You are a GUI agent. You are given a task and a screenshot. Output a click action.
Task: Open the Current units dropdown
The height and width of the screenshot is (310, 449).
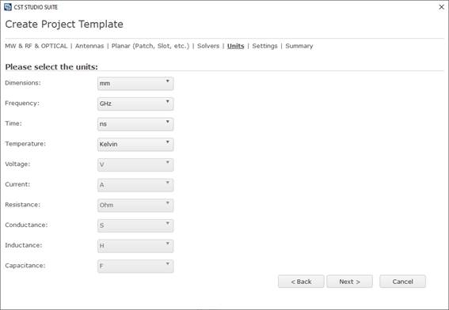tap(135, 185)
